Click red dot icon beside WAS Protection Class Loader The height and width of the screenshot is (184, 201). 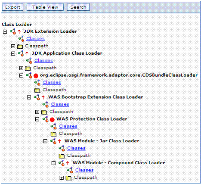[52, 119]
